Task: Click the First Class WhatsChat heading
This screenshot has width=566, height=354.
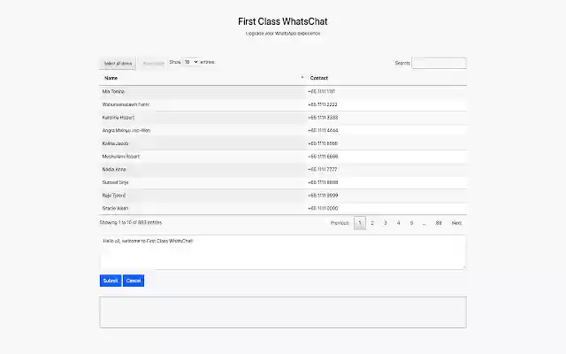Action: (x=283, y=21)
